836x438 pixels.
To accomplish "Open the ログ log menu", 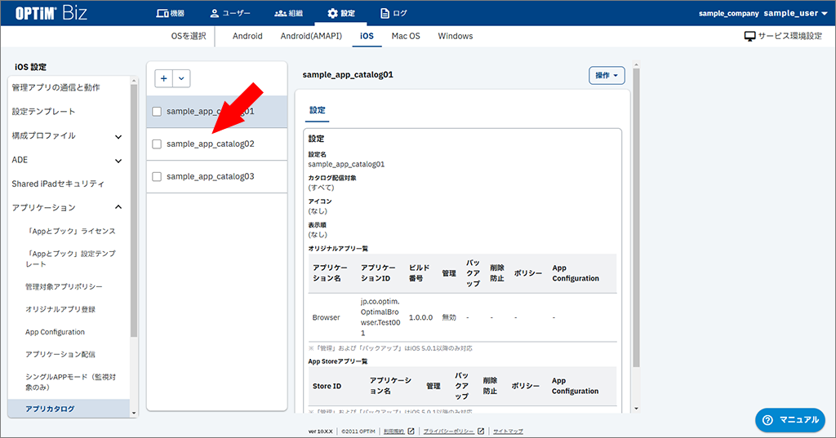I will coord(394,13).
